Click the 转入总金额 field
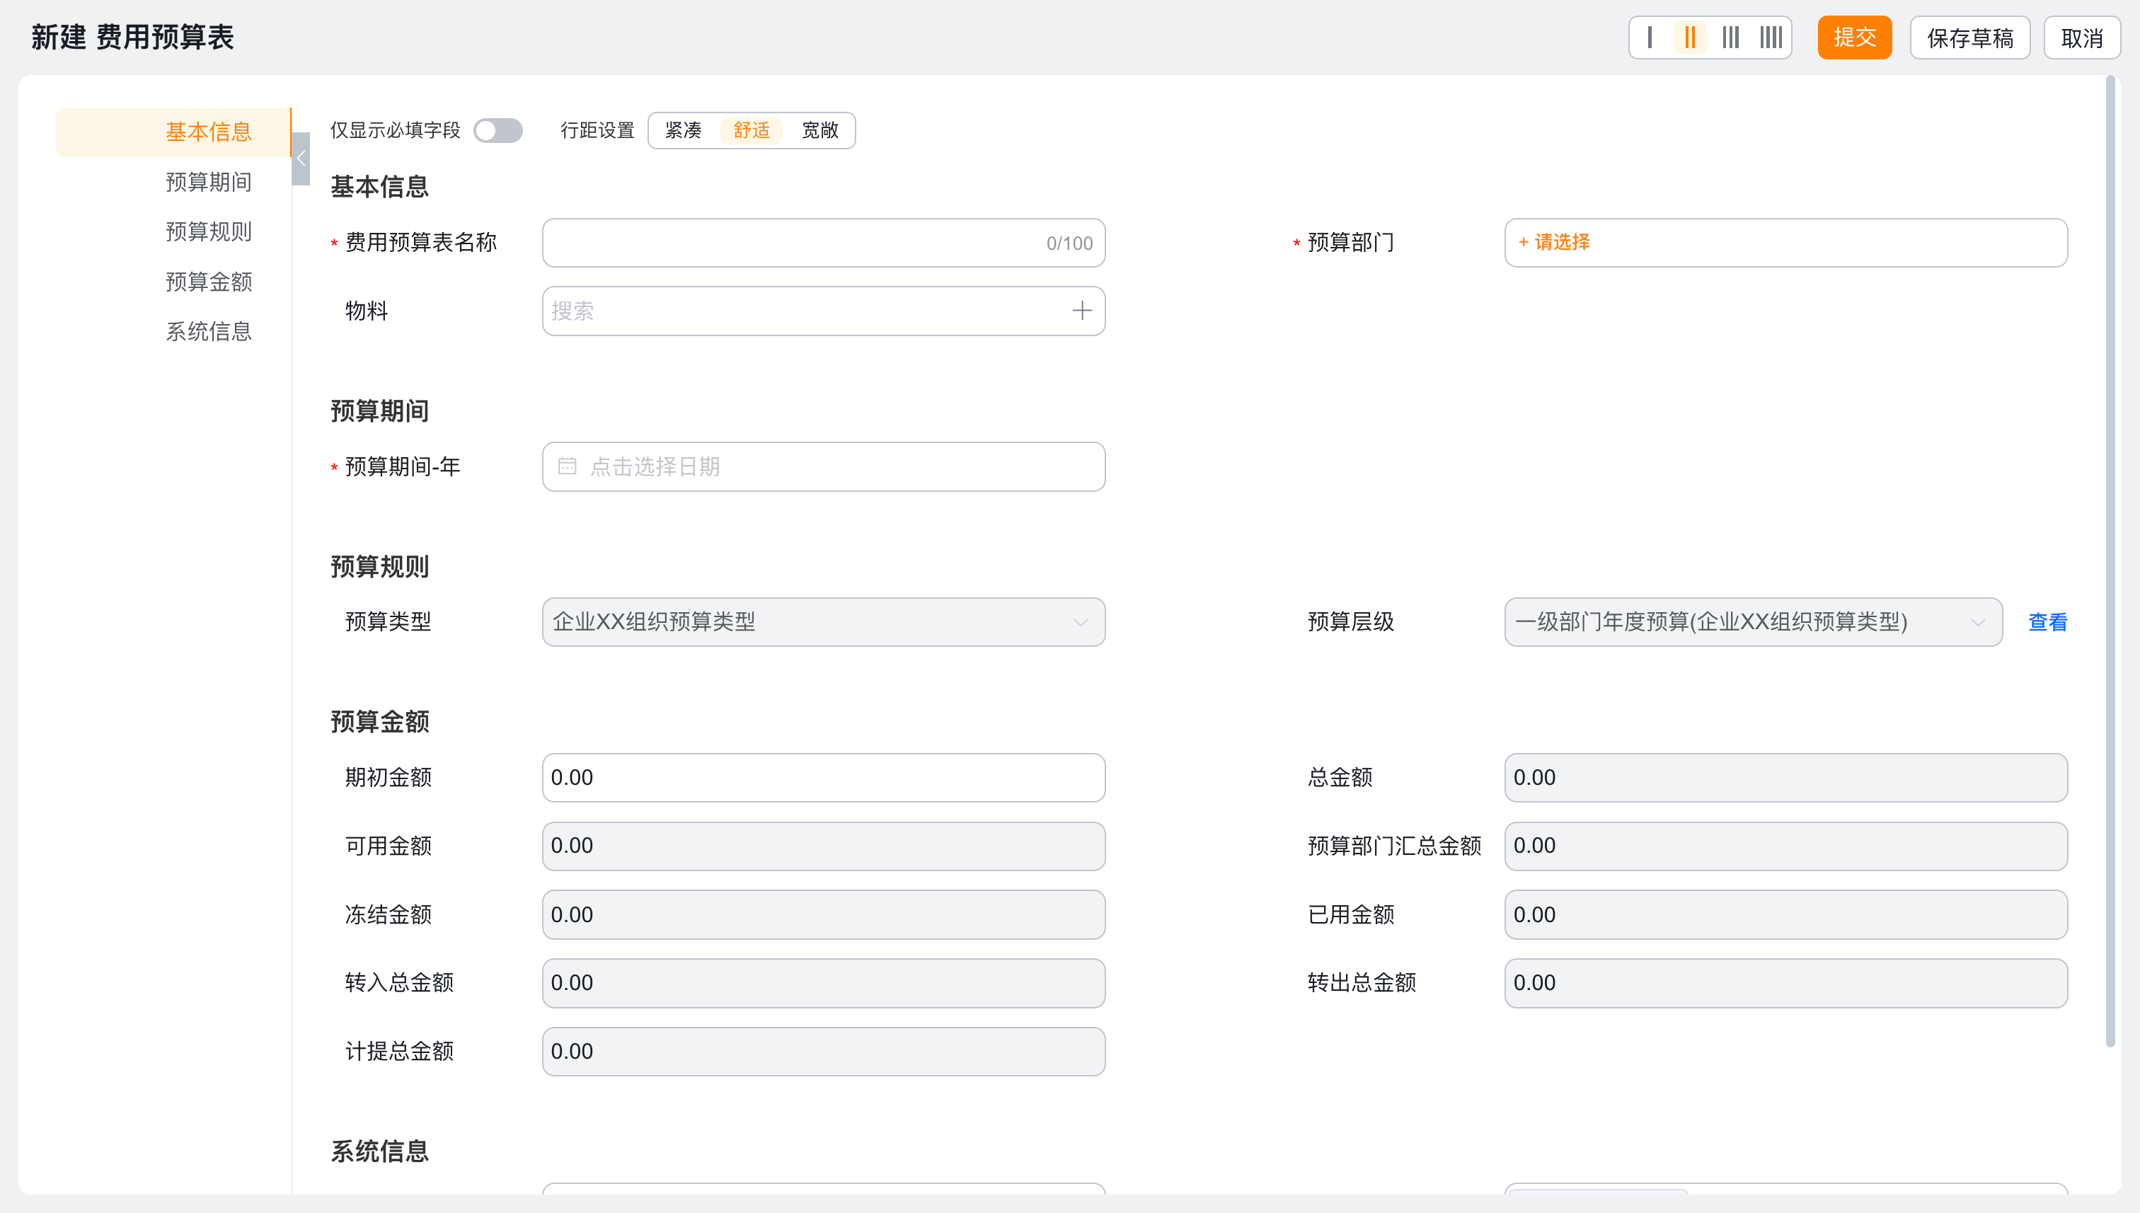The height and width of the screenshot is (1213, 2140). (x=823, y=983)
